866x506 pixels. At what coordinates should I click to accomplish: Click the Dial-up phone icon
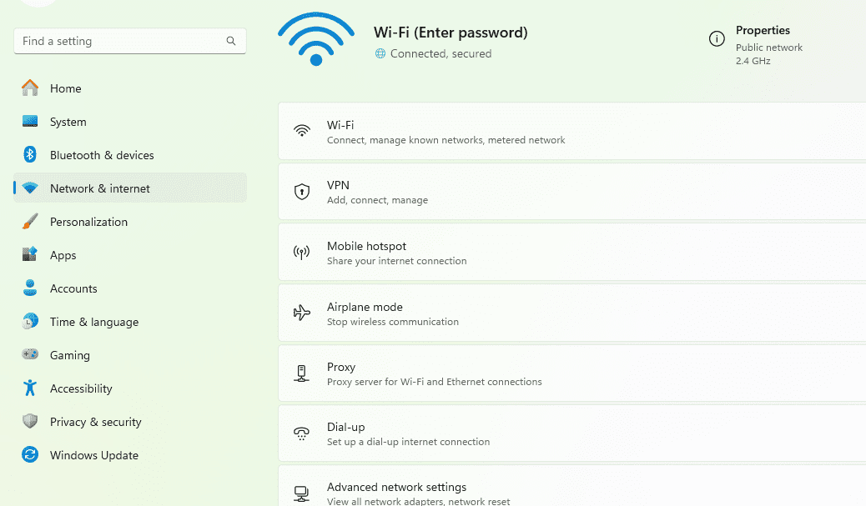pyautogui.click(x=302, y=433)
